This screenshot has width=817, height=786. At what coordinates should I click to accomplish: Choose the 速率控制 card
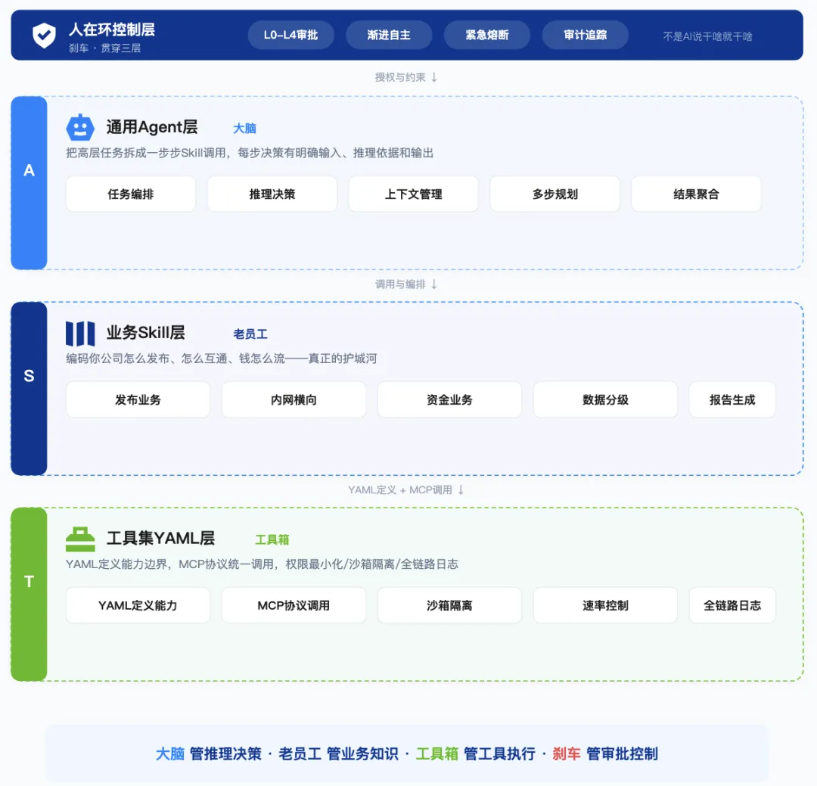click(605, 605)
